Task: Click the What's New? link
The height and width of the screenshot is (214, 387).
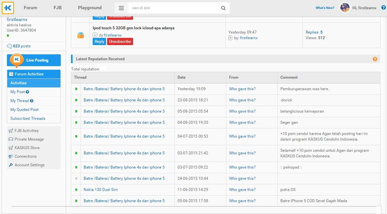Action: coord(325,8)
